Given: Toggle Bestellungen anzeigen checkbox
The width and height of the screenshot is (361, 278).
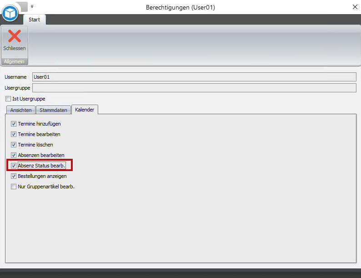Looking at the screenshot, I should [14, 176].
